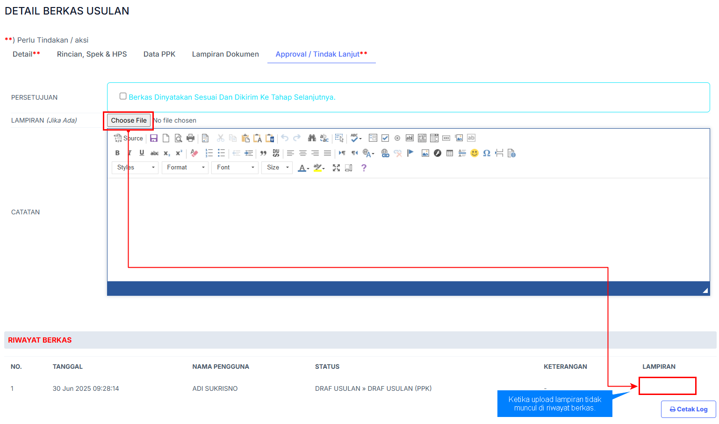Click the Choose File button
The width and height of the screenshot is (719, 424).
129,120
